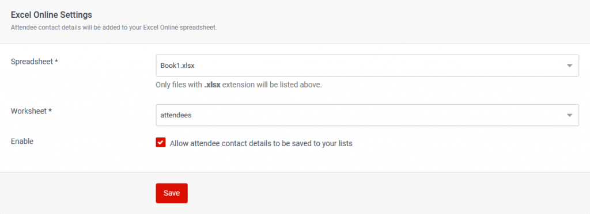Click the white checkmark icon in Enable row

pyautogui.click(x=161, y=143)
